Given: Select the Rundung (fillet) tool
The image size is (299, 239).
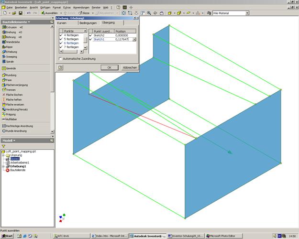Looking at the screenshot, I should (9, 75).
